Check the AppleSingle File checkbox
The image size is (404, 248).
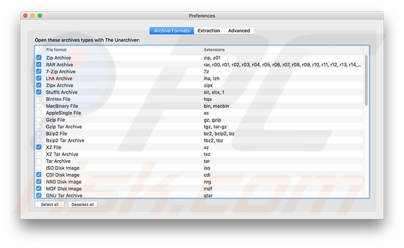click(x=39, y=112)
